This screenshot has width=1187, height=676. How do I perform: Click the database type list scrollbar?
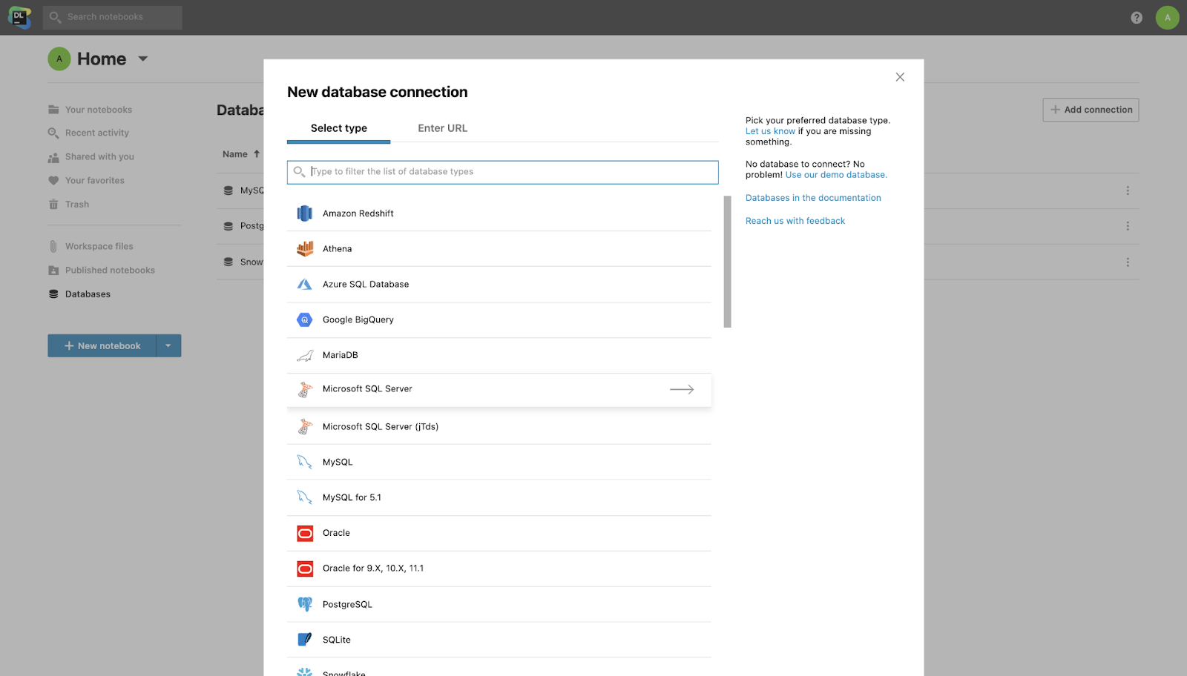(x=728, y=262)
